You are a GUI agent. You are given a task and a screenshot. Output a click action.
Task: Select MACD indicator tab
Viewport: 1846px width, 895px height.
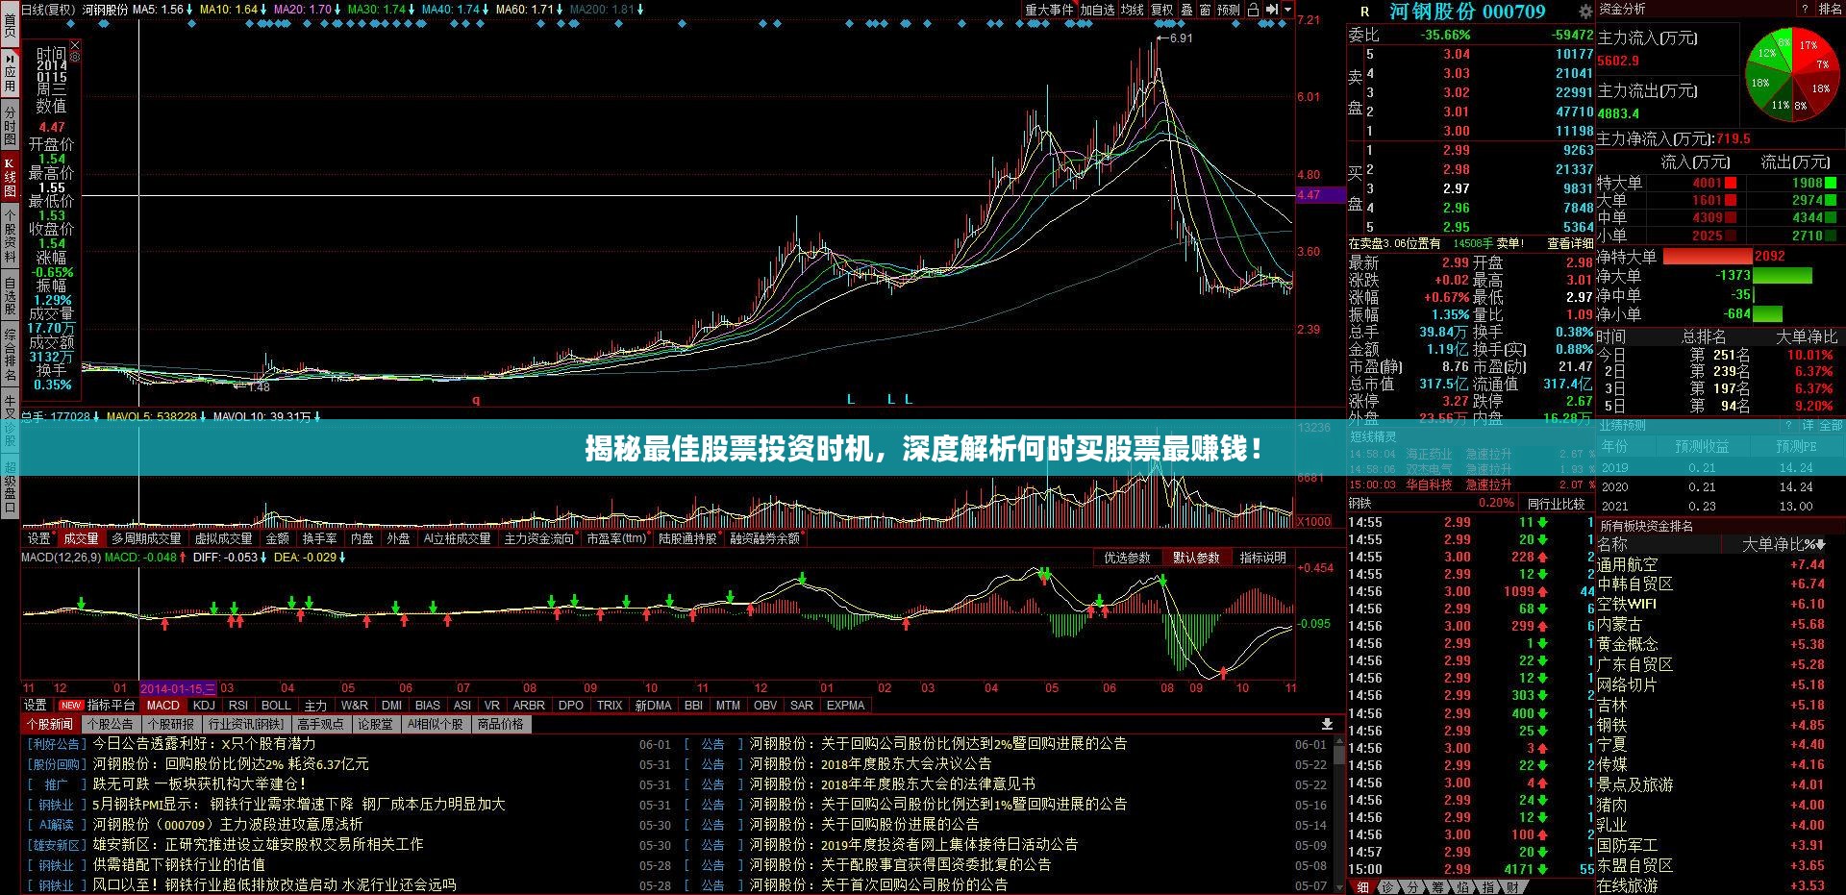(163, 706)
